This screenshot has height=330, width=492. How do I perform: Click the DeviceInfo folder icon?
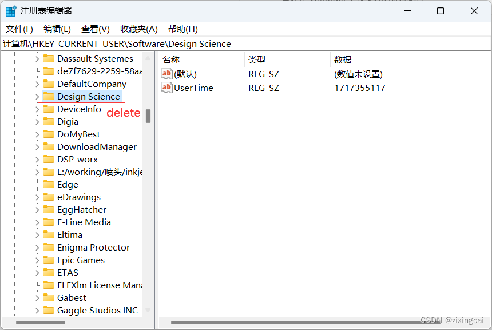pyautogui.click(x=48, y=109)
